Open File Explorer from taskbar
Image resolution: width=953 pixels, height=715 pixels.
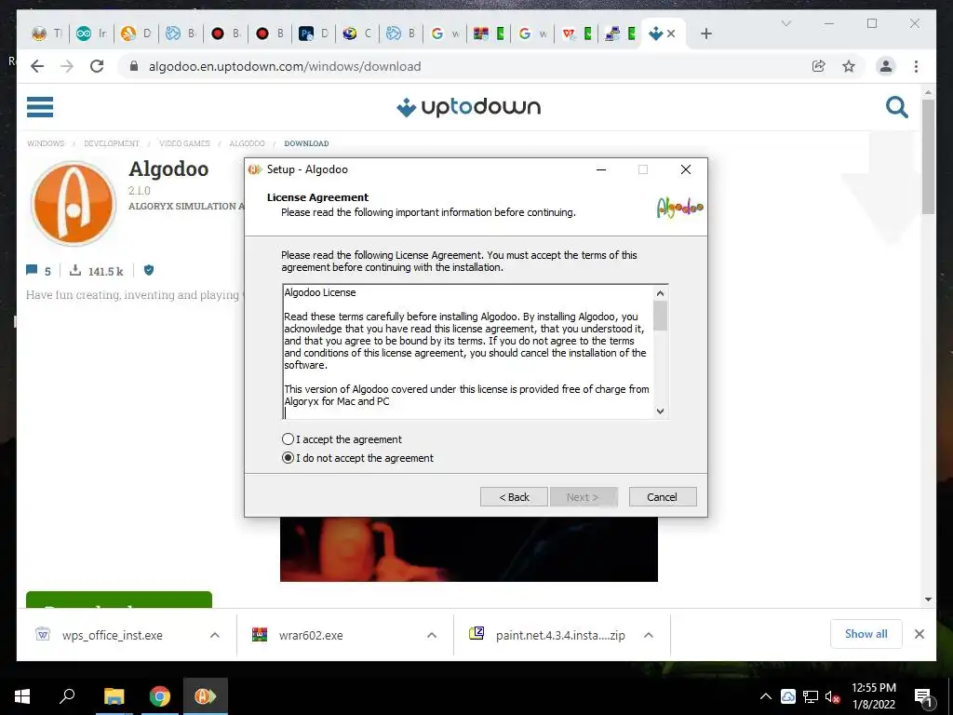(x=114, y=696)
